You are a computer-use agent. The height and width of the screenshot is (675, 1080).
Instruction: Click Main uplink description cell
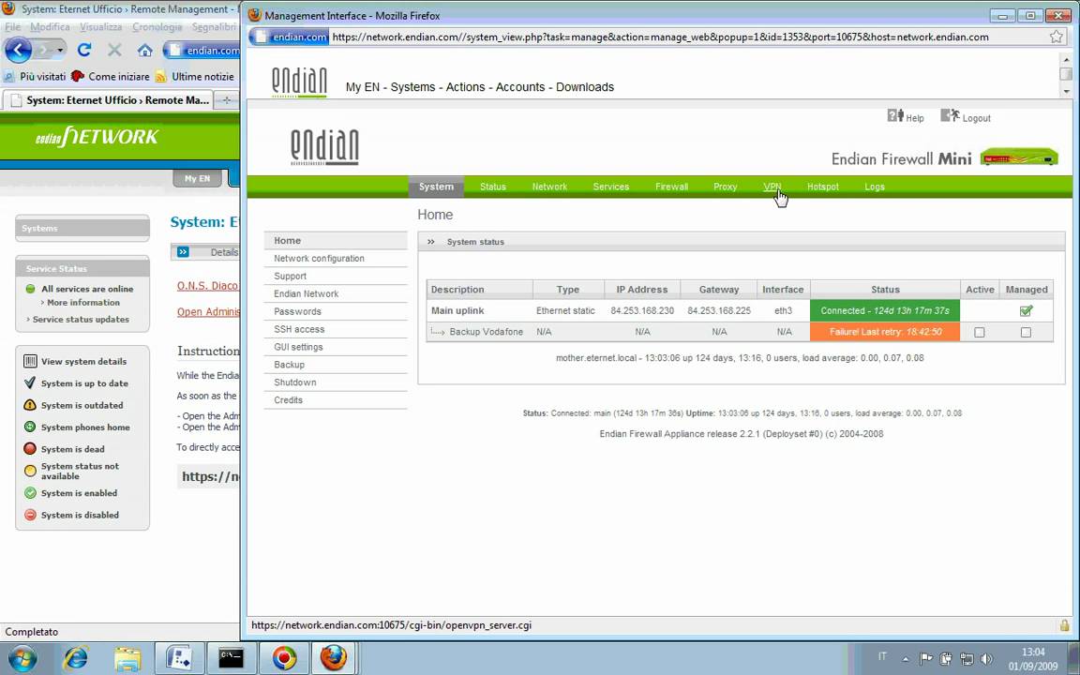(479, 310)
